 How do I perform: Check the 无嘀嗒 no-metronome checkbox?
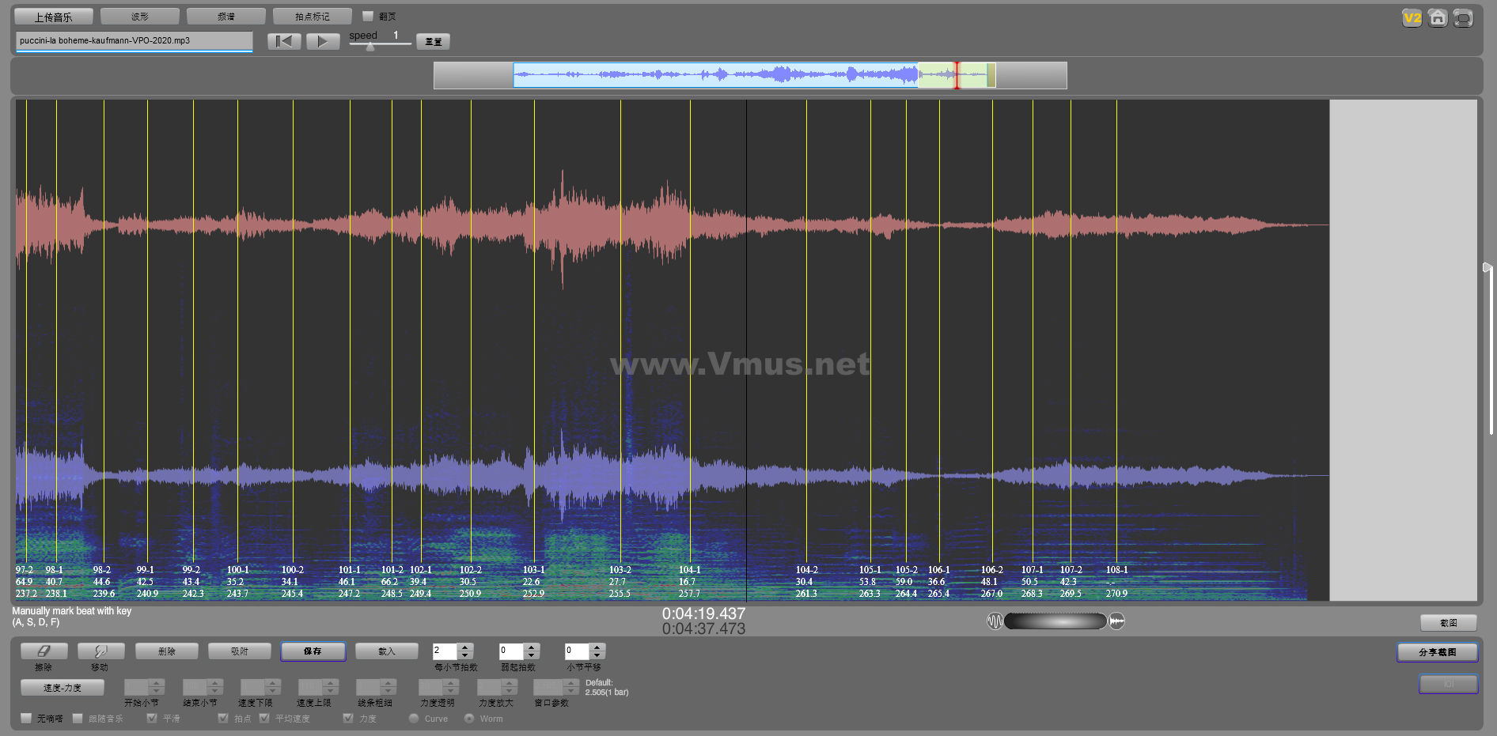point(27,719)
